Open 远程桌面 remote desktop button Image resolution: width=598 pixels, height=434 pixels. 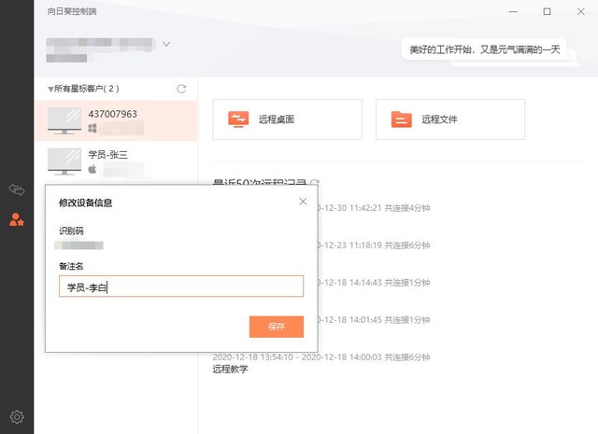tap(287, 119)
